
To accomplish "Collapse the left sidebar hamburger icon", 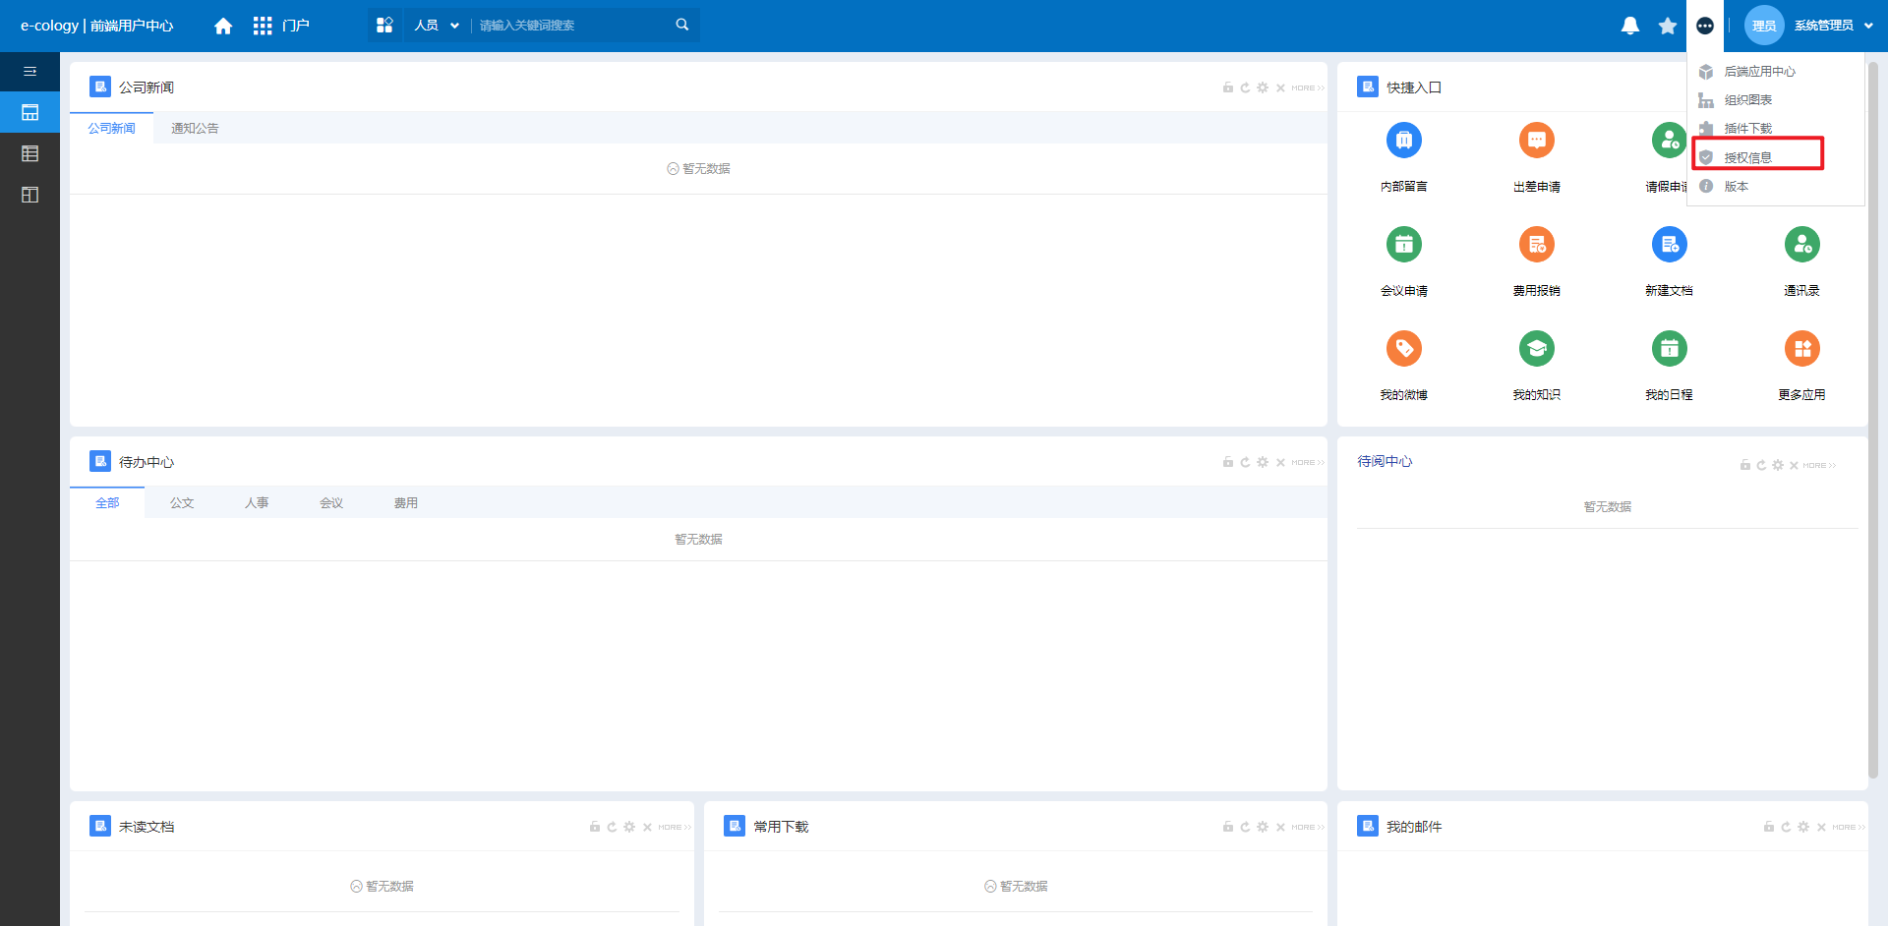I will pos(29,72).
